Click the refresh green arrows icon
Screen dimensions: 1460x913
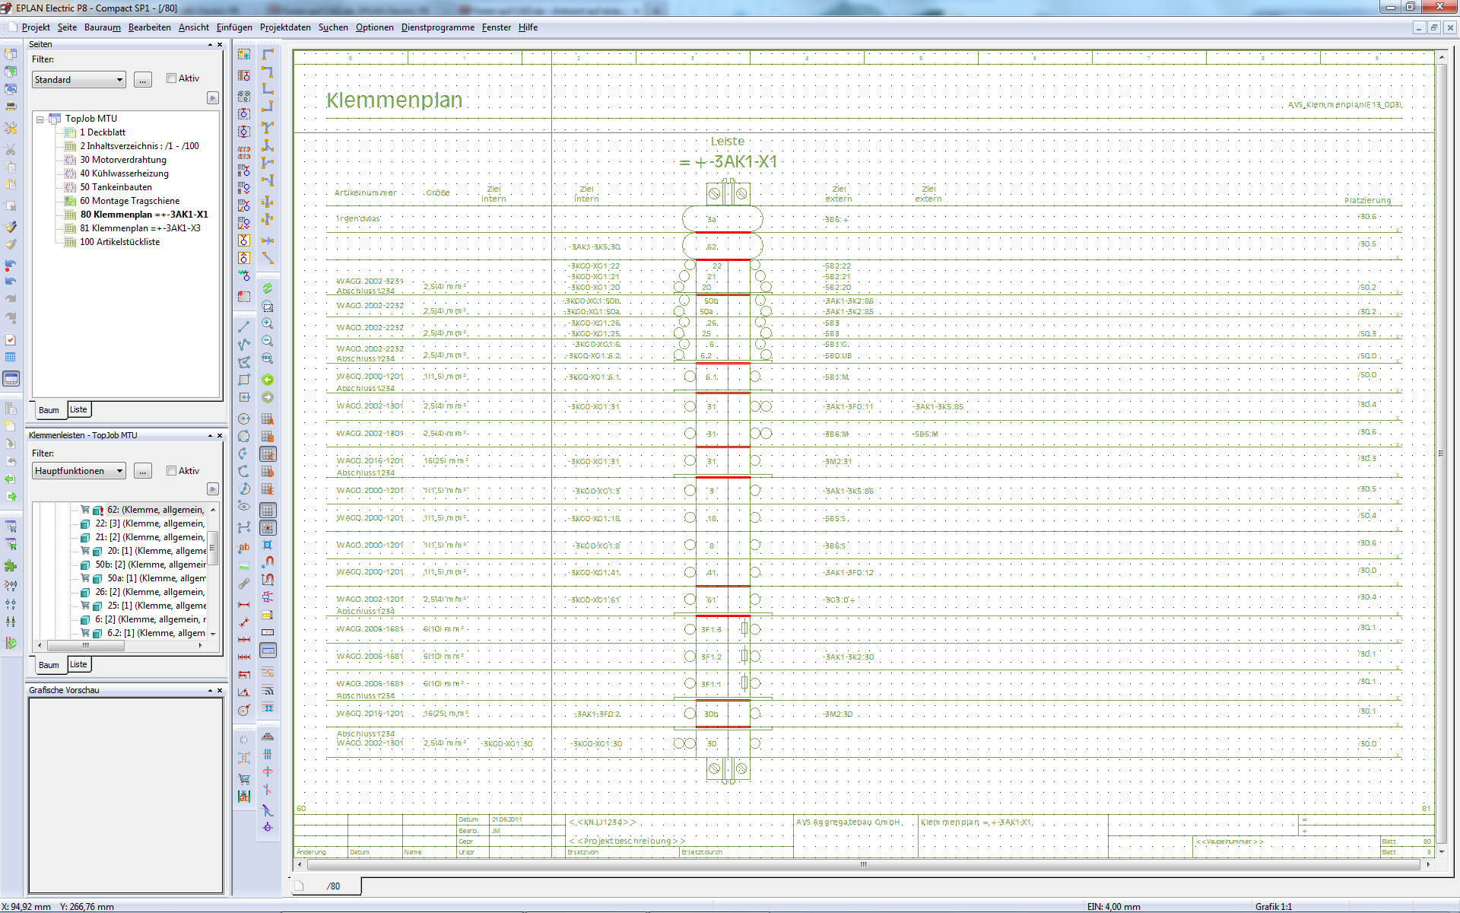268,288
